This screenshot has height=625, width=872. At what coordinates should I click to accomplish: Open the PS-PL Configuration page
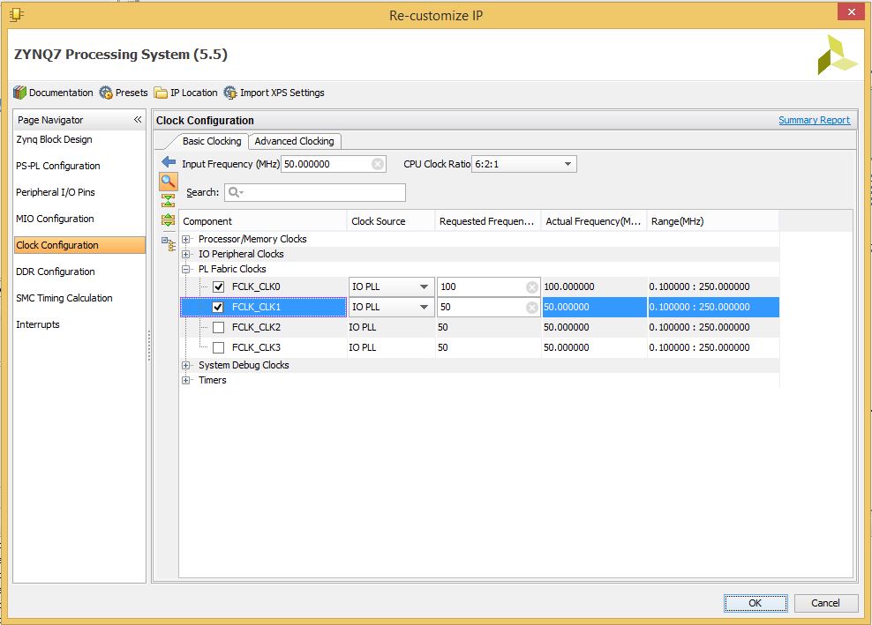click(58, 166)
